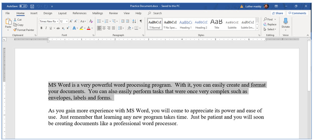Open the Paragraph dialog launcher
314x140 pixels.
pos(143,35)
